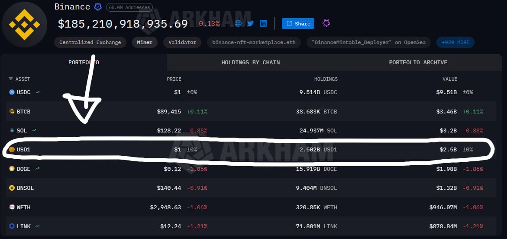Image resolution: width=507 pixels, height=239 pixels.
Task: Select the BNSOL asset name
Action: tap(25, 188)
